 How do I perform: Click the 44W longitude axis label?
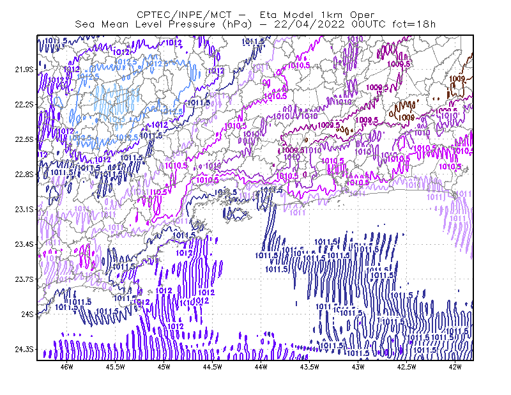[261, 367]
